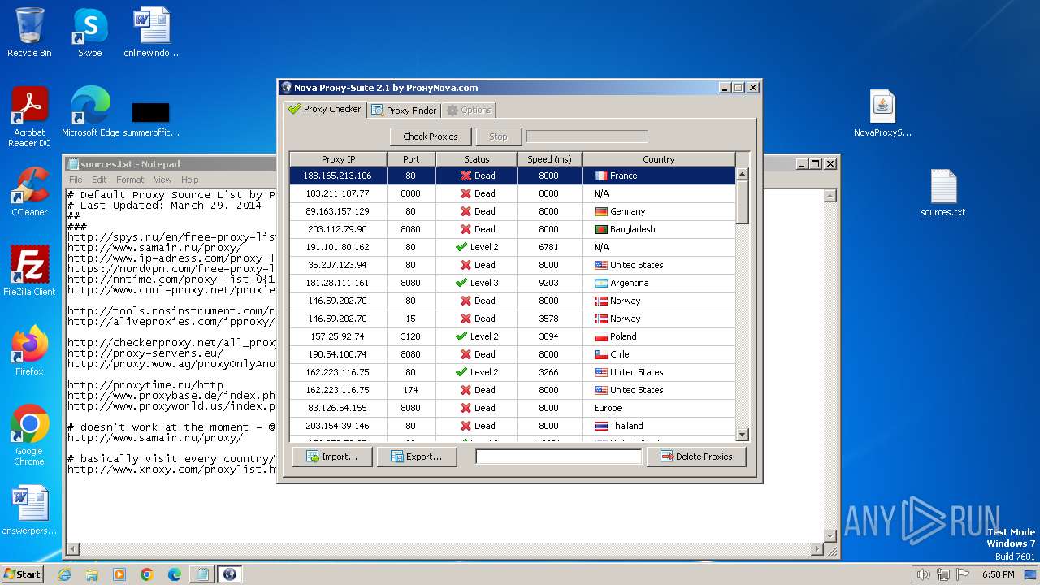Launch CCleaner from the desktop

29,192
